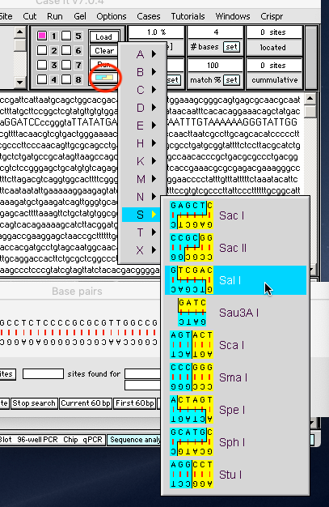Check the box for slot 5

click(66, 36)
